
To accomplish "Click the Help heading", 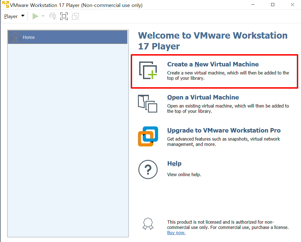I will pyautogui.click(x=174, y=164).
